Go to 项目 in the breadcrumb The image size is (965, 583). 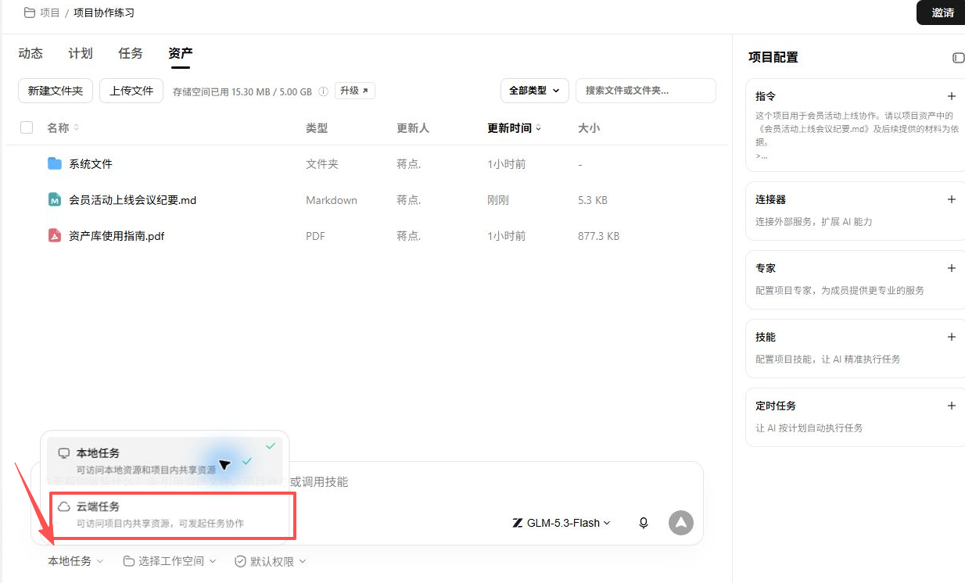coord(50,13)
